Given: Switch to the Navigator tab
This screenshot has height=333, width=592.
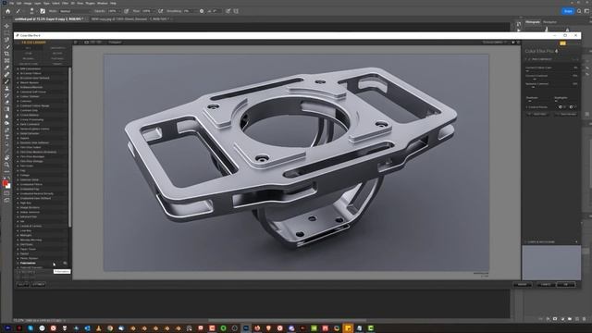Looking at the screenshot, I should click(x=549, y=22).
